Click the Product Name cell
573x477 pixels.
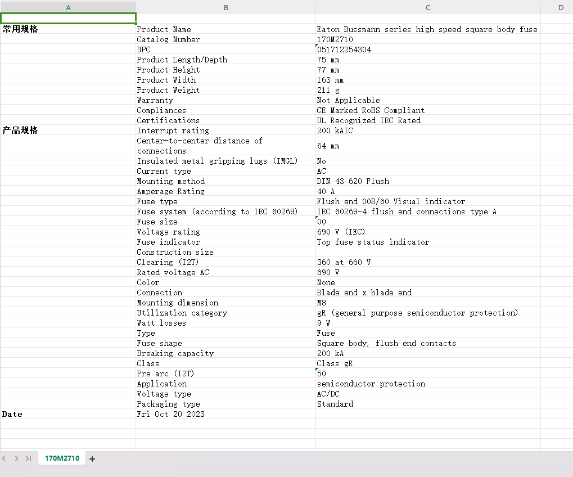tap(226, 29)
